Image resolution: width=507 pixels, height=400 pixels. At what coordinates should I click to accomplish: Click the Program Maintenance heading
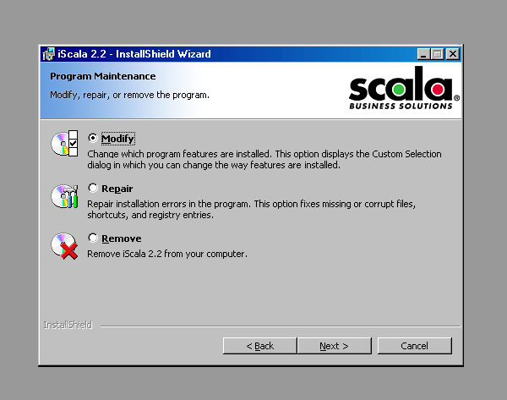tap(103, 76)
